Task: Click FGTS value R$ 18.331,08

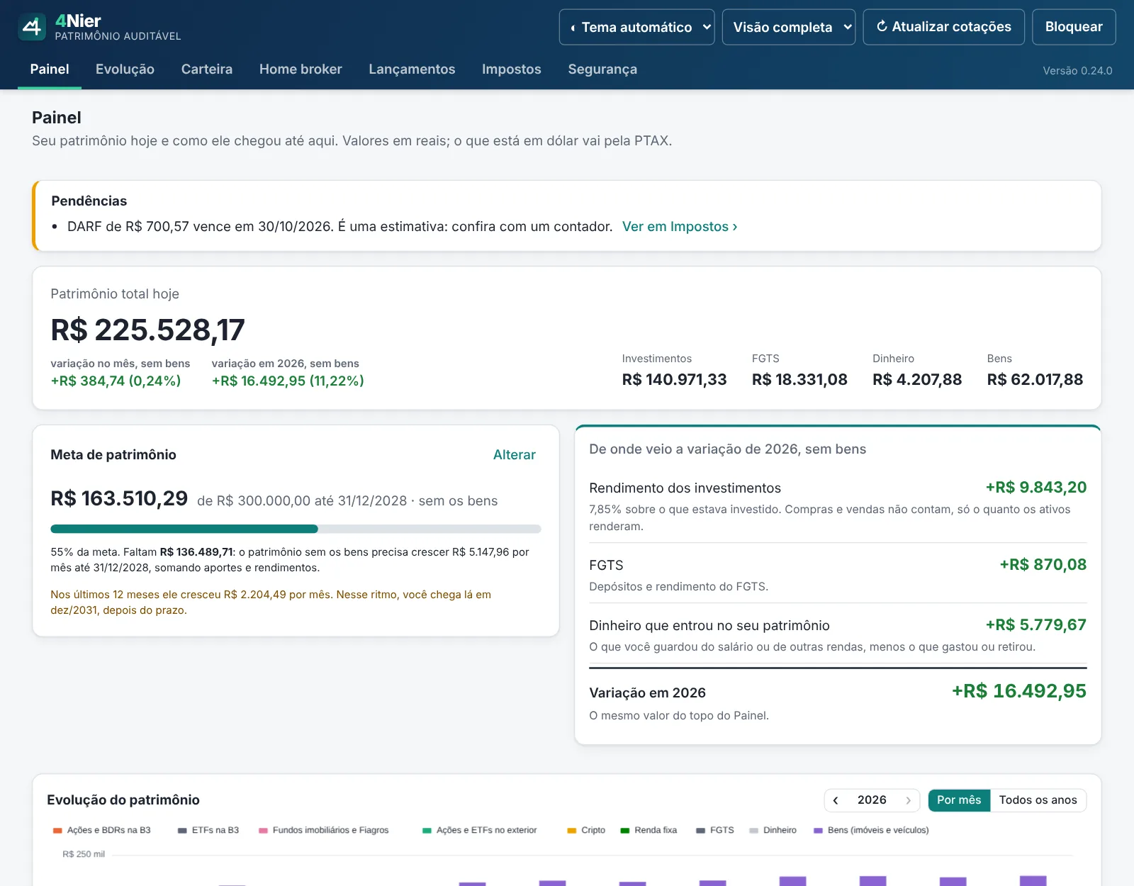Action: (799, 380)
